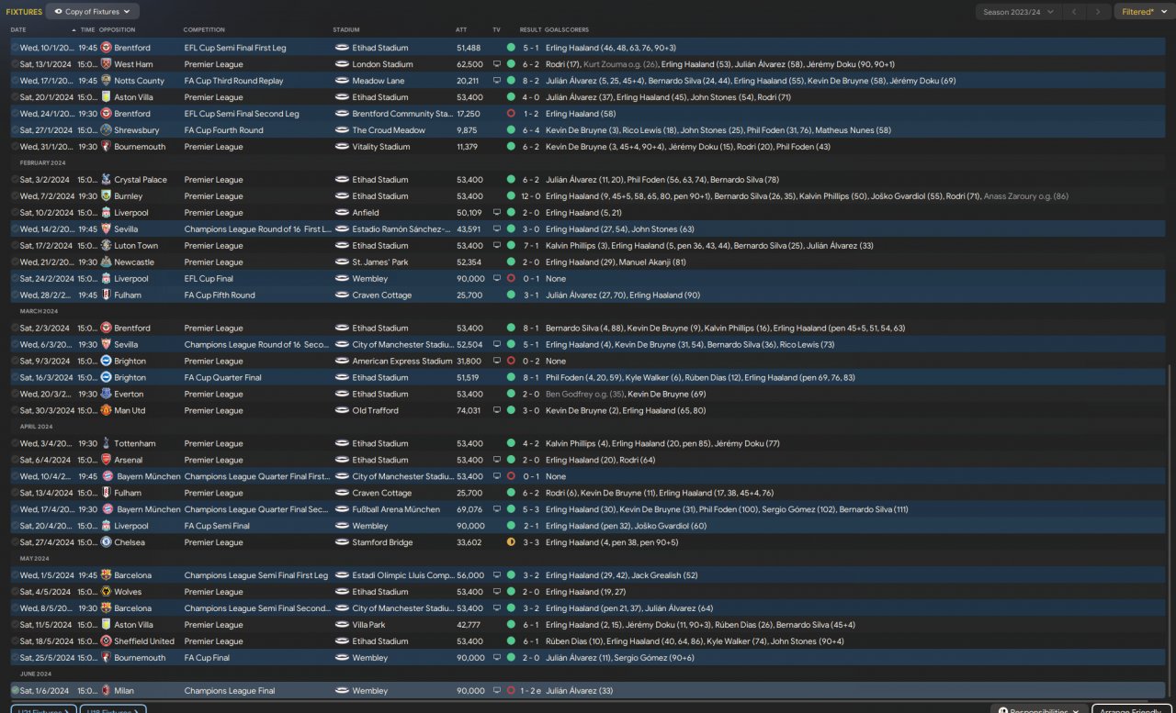Tick the selection circle on the West Ham row
The width and height of the screenshot is (1176, 713).
coord(15,64)
